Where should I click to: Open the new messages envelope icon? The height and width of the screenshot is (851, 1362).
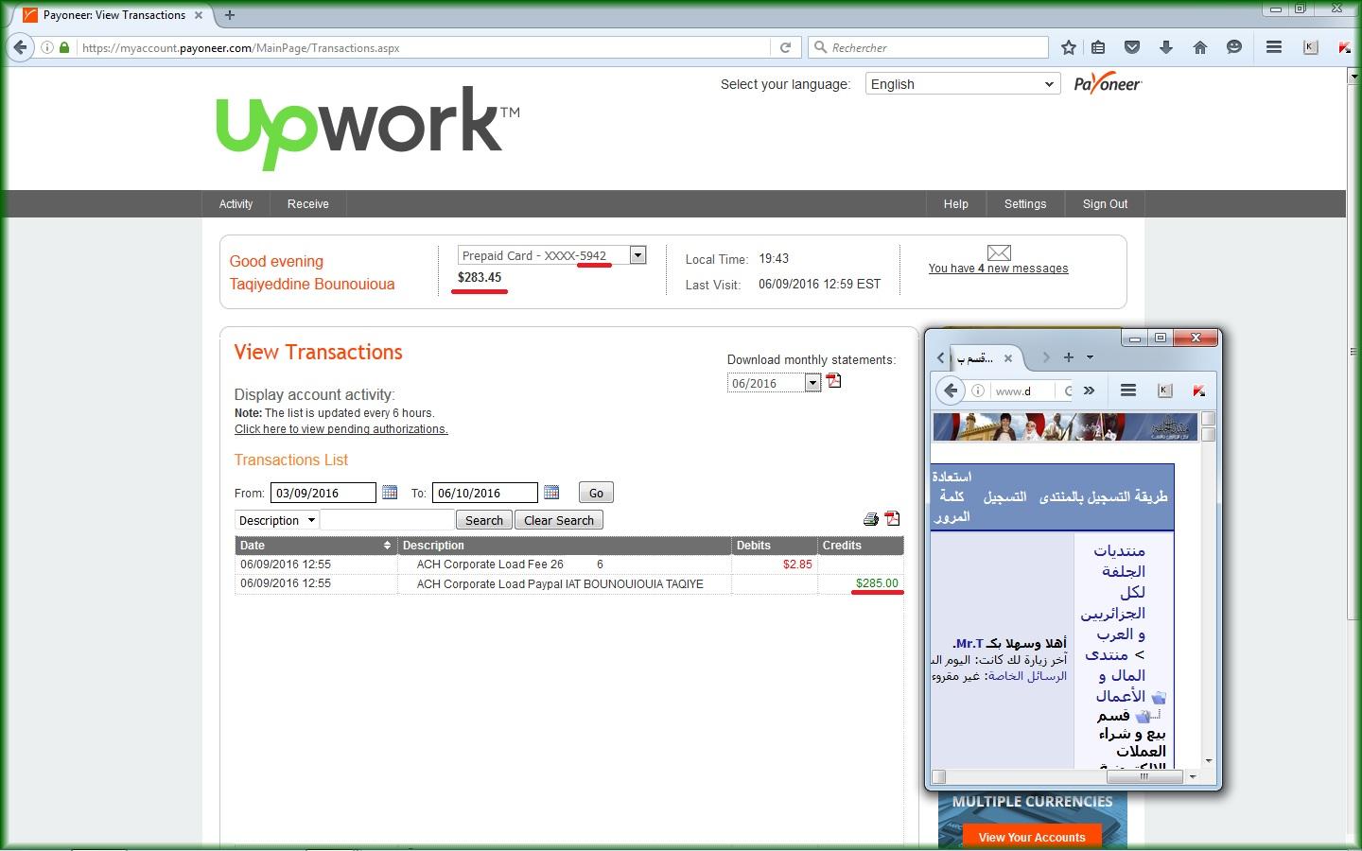[999, 252]
